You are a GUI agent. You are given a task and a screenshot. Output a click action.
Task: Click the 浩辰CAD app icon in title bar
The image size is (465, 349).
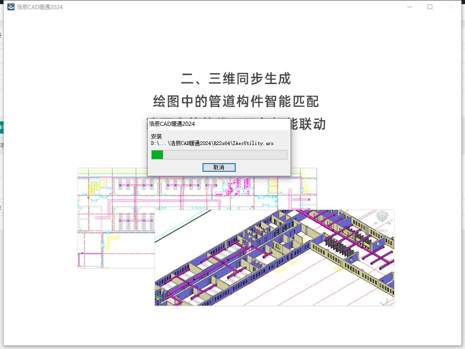tap(11, 7)
